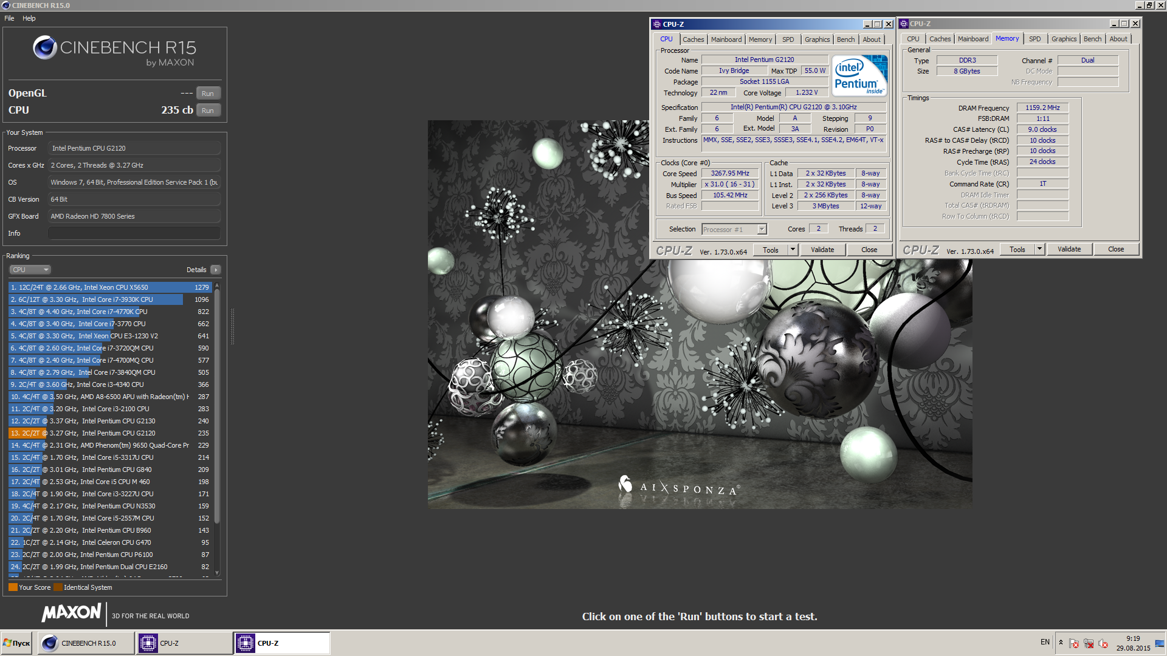
Task: Open the Start button (Пуск)
Action: pos(16,643)
